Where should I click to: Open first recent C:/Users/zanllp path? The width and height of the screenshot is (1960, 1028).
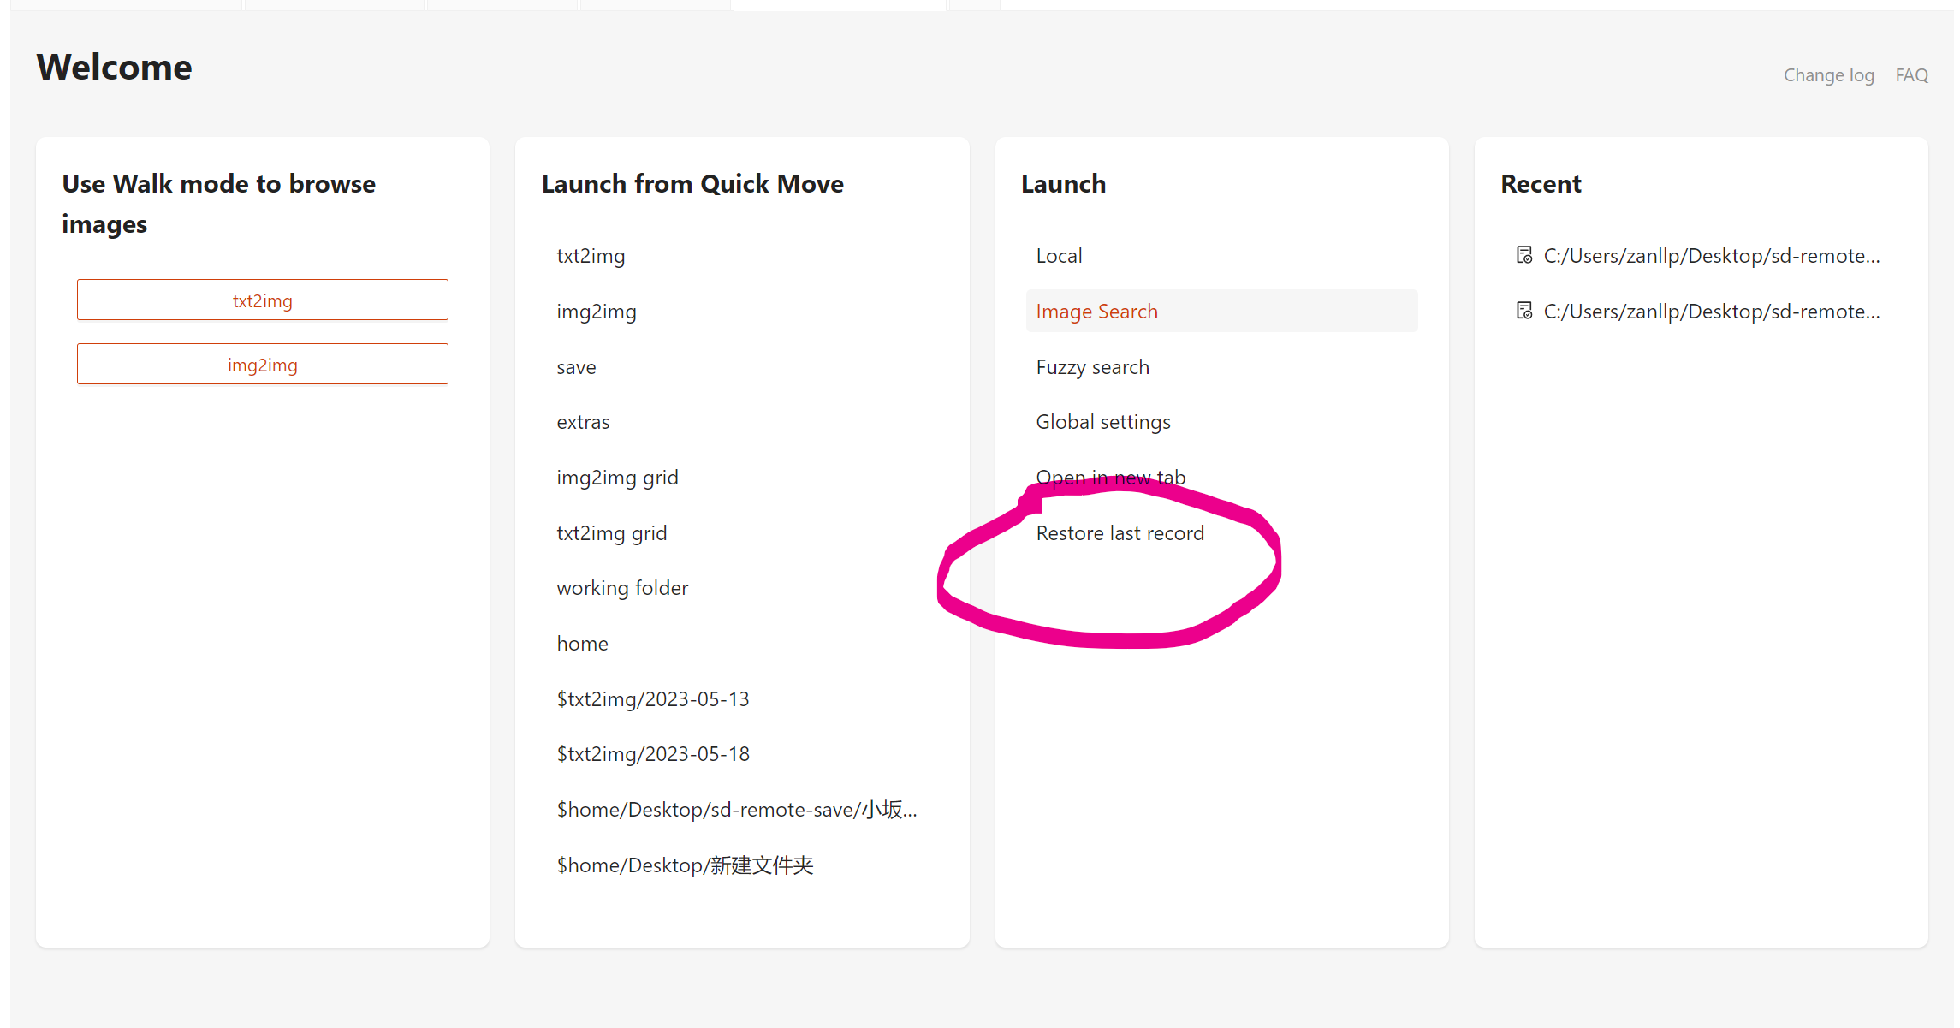(x=1711, y=256)
